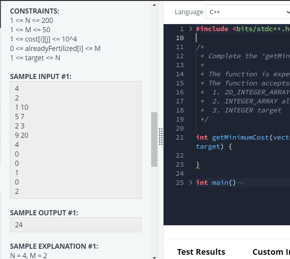Click constraint '1 <= N <= 200'
The width and height of the screenshot is (290, 259).
(x=32, y=21)
